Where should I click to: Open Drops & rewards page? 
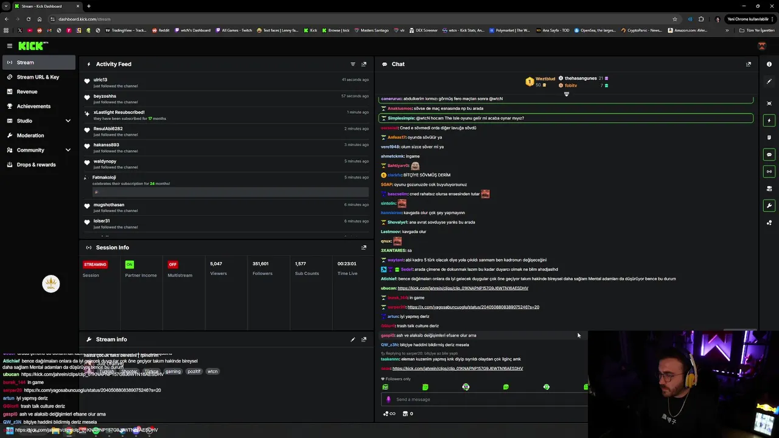click(x=36, y=165)
